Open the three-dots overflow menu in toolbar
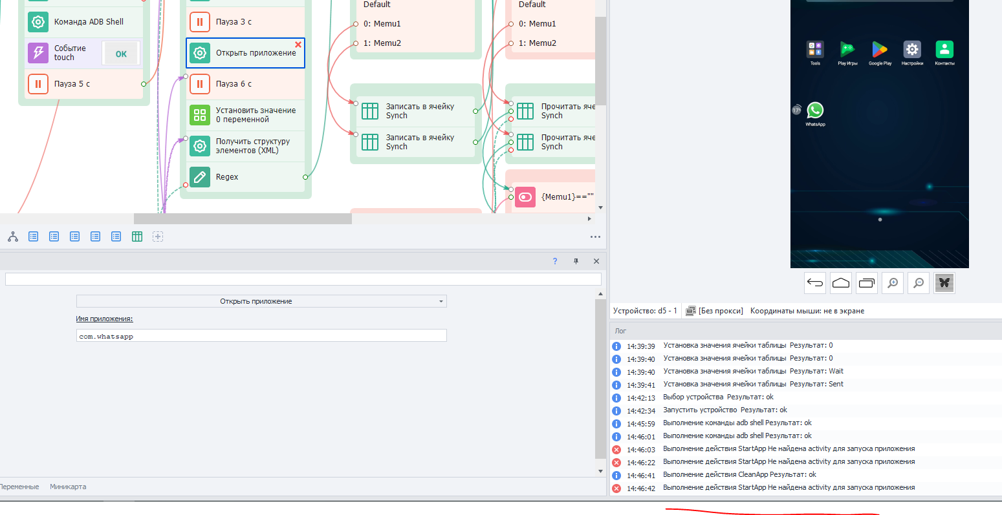 pyautogui.click(x=595, y=237)
